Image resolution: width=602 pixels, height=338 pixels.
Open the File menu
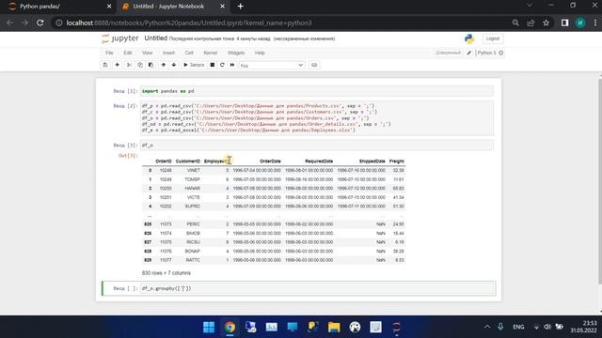coord(109,53)
